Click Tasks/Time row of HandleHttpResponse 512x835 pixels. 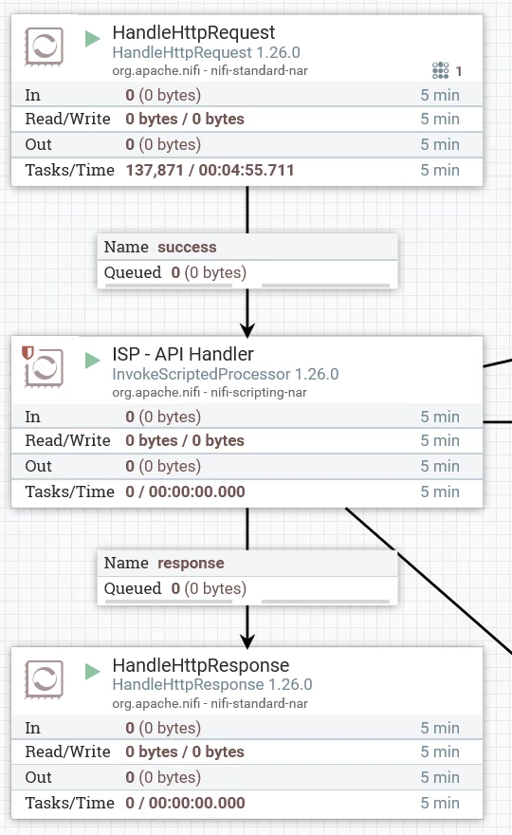coord(247,803)
